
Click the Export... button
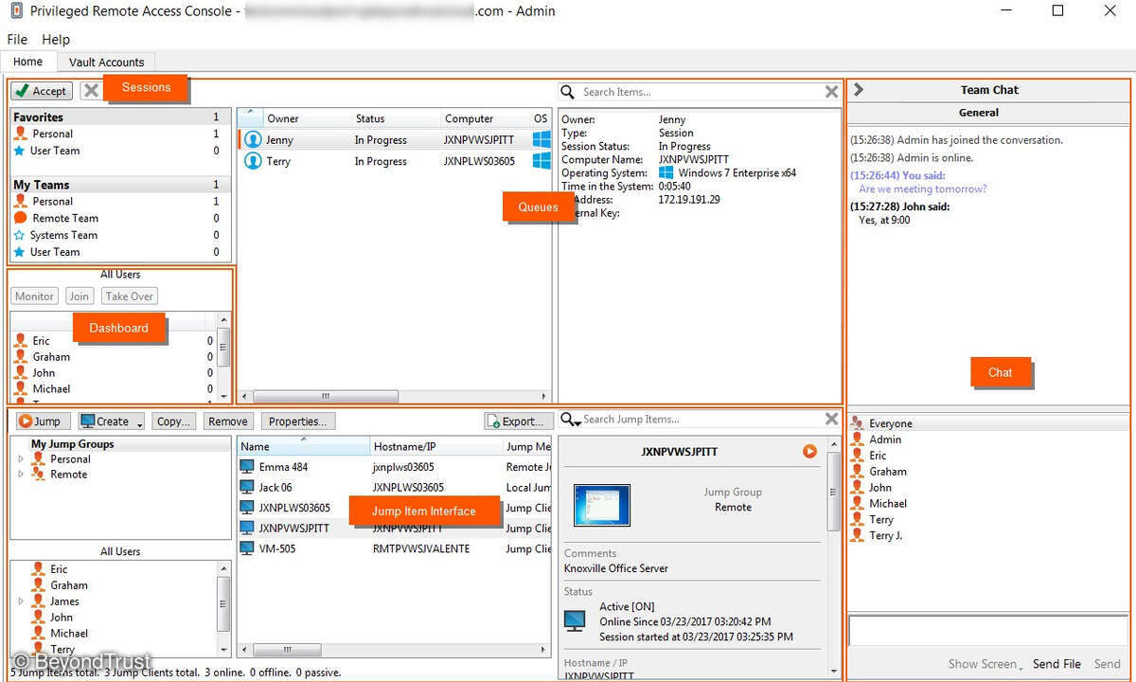pos(519,422)
